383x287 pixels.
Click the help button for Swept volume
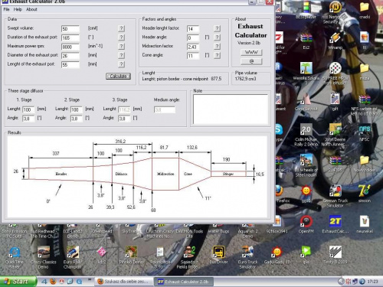[x=122, y=28]
